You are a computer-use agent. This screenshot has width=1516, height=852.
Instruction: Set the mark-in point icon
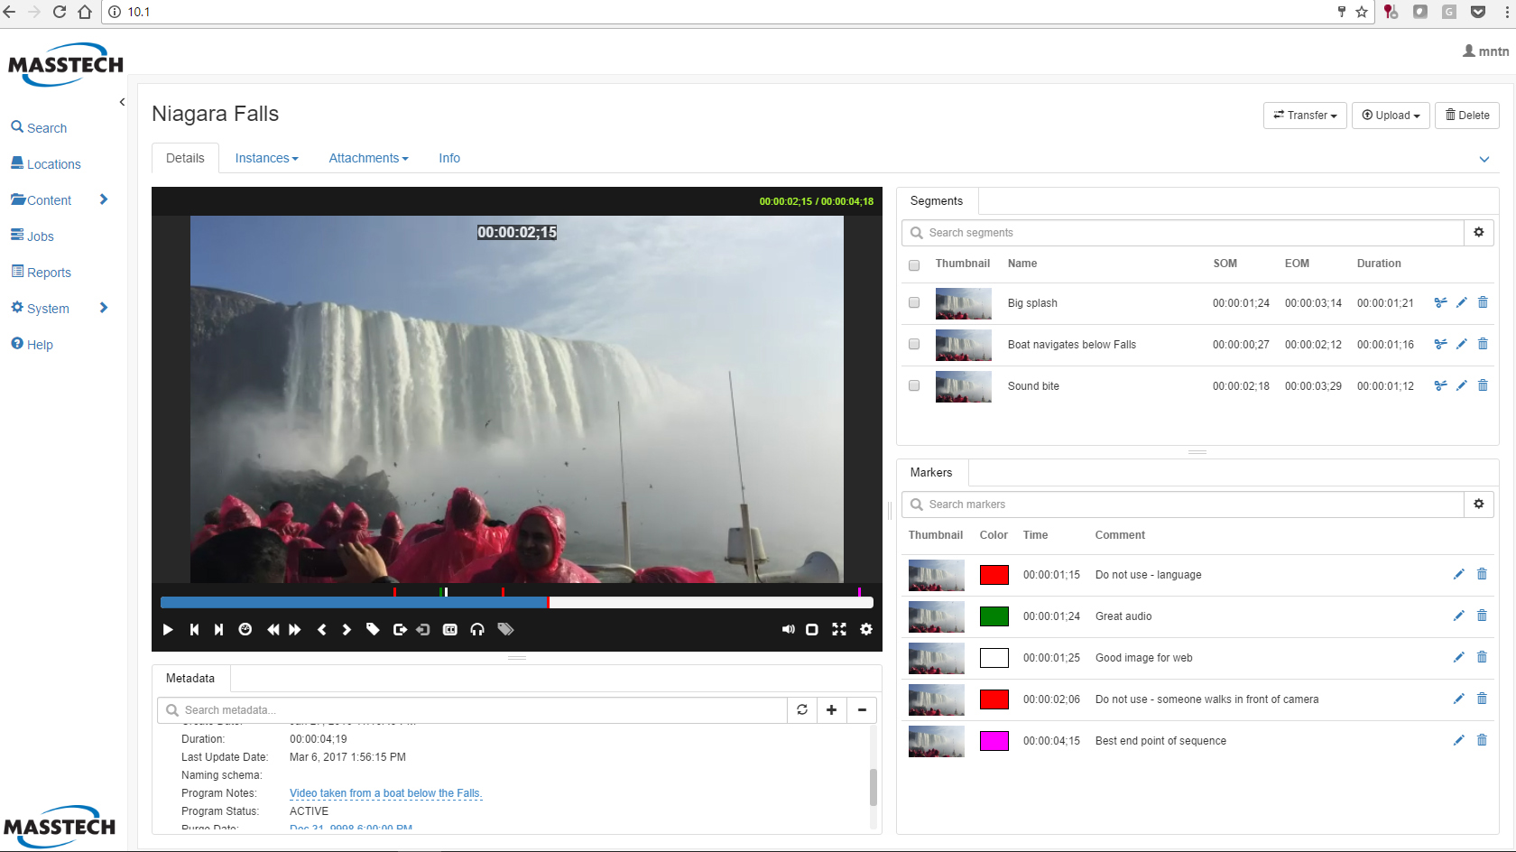coord(400,629)
